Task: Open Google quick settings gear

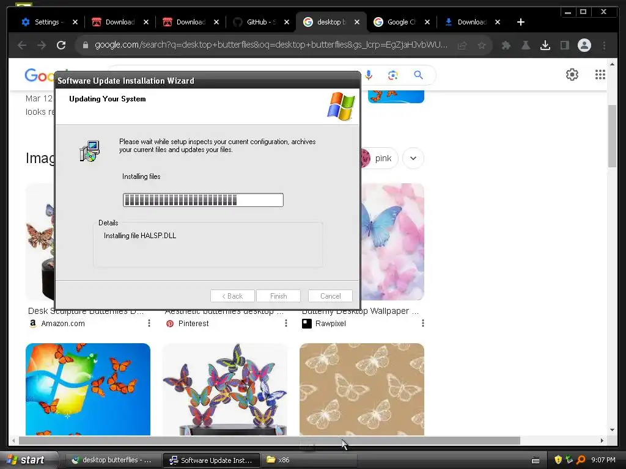Action: coord(572,75)
